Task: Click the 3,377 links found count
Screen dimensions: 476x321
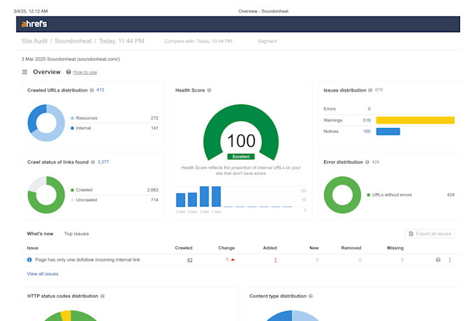Action: point(103,162)
